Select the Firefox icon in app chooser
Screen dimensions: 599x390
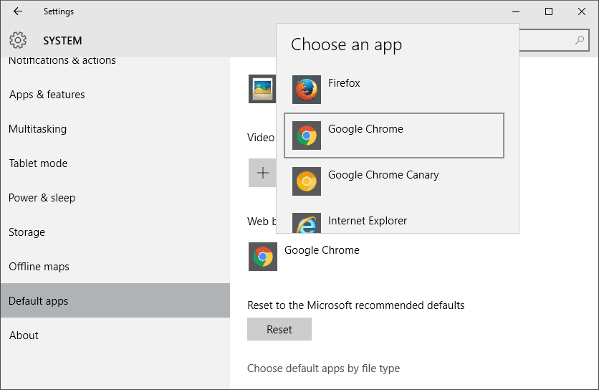307,90
